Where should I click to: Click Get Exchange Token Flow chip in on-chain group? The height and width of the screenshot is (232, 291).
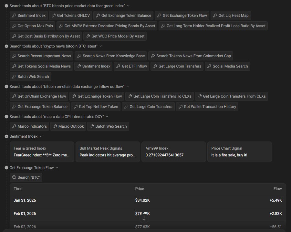tap(97, 96)
